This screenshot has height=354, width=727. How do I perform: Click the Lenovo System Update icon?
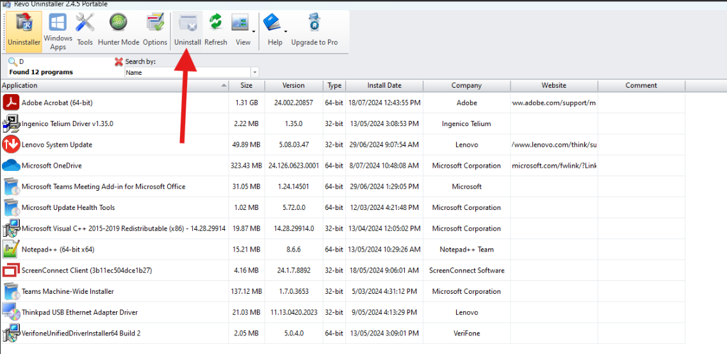pyautogui.click(x=11, y=145)
